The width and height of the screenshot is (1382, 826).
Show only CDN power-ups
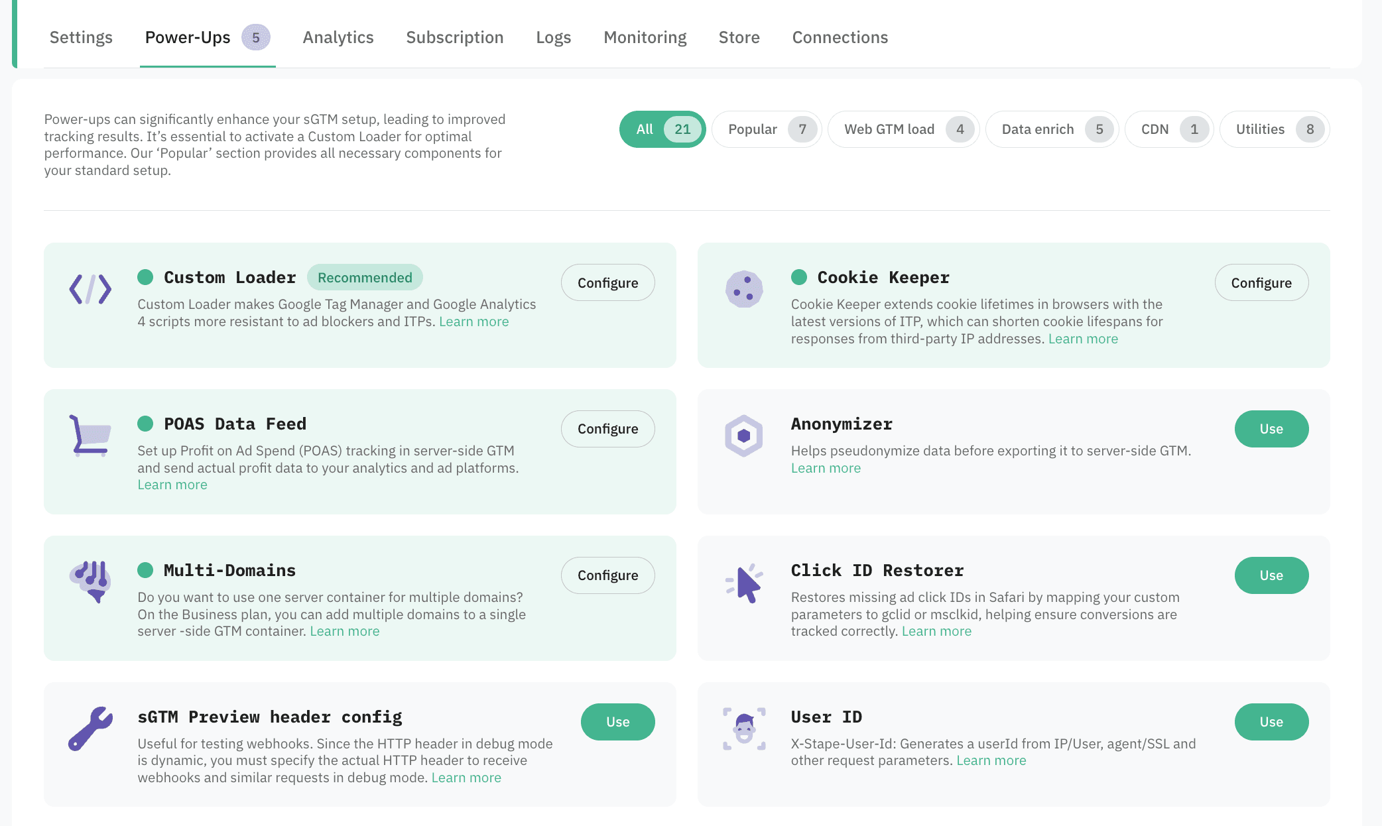(1168, 129)
